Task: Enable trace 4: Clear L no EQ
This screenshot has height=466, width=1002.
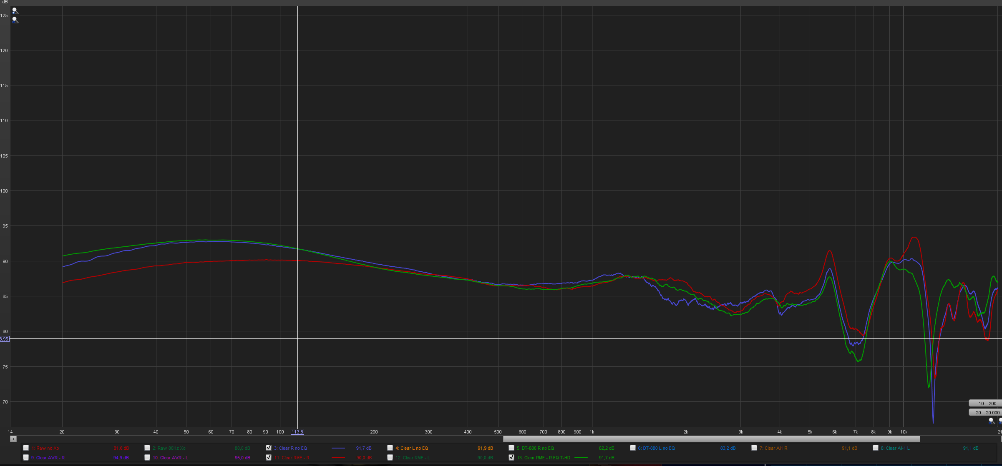Action: [x=390, y=448]
